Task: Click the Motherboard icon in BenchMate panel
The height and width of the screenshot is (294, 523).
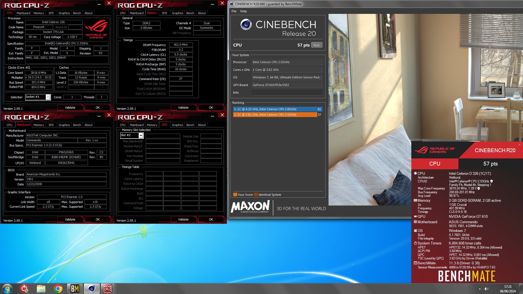Action: pyautogui.click(x=415, y=222)
